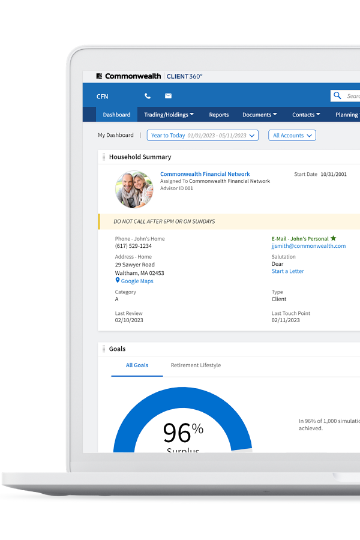Screen dimensions: 360x540
Task: Open the All Accounts dropdown
Action: pos(292,136)
